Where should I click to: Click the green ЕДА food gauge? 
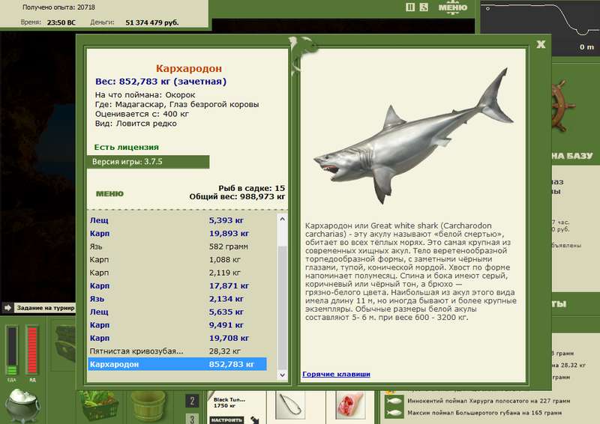[12, 350]
